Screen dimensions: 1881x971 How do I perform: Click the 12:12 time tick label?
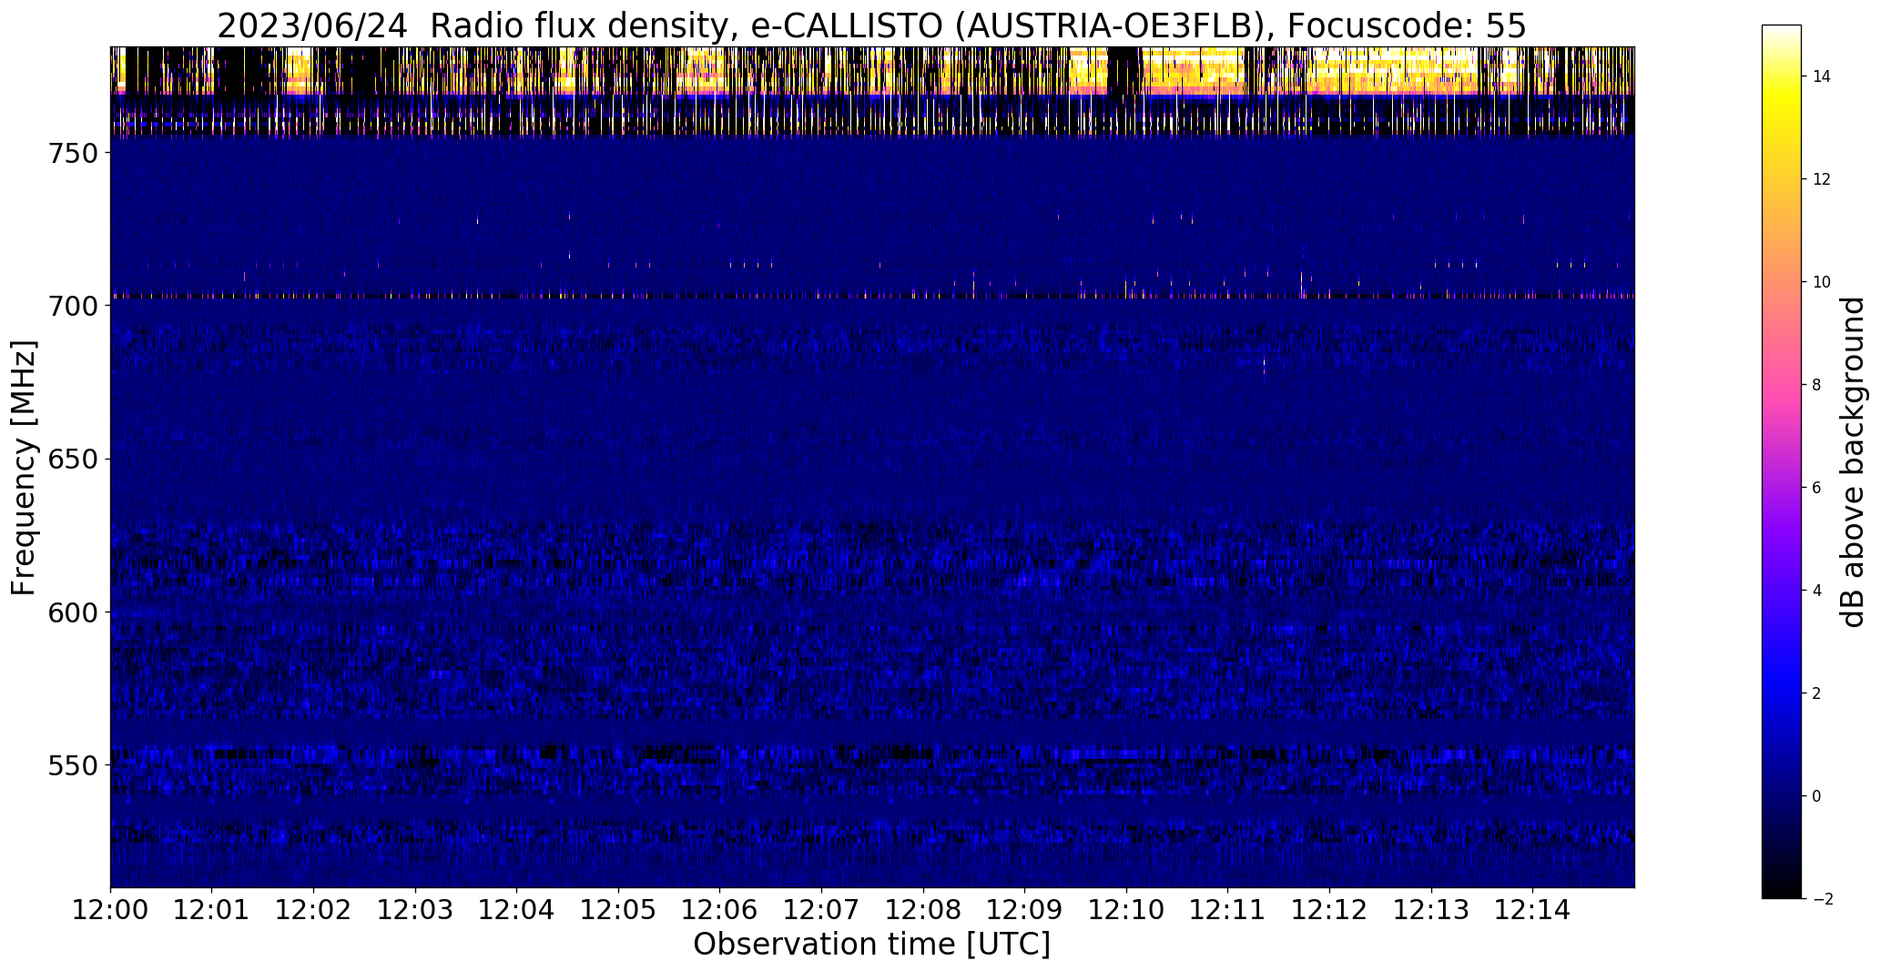pos(1330,909)
